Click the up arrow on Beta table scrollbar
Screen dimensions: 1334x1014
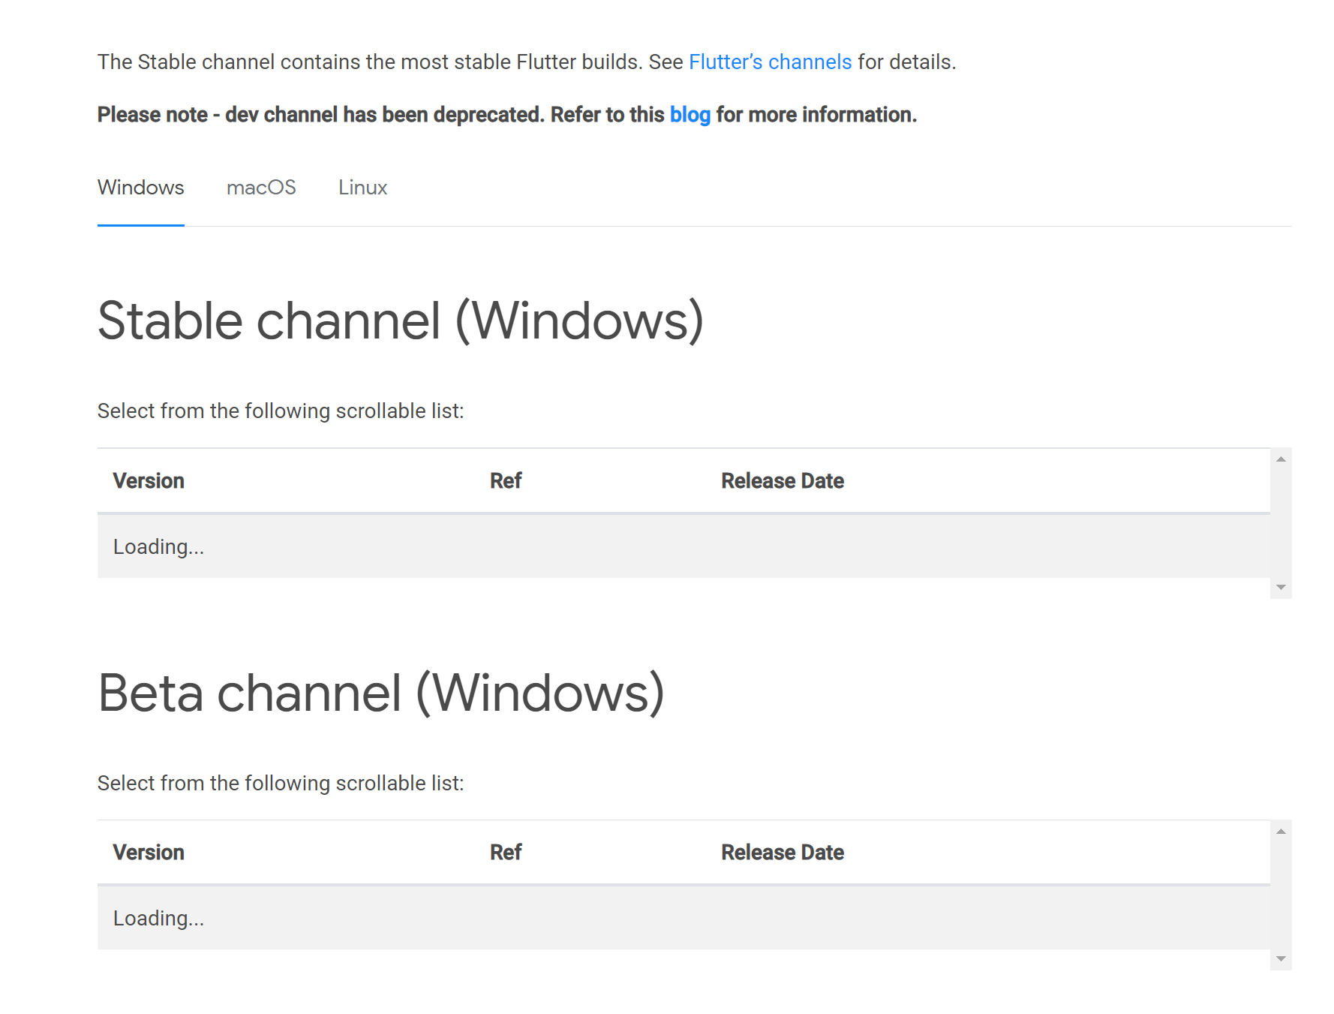tap(1280, 830)
